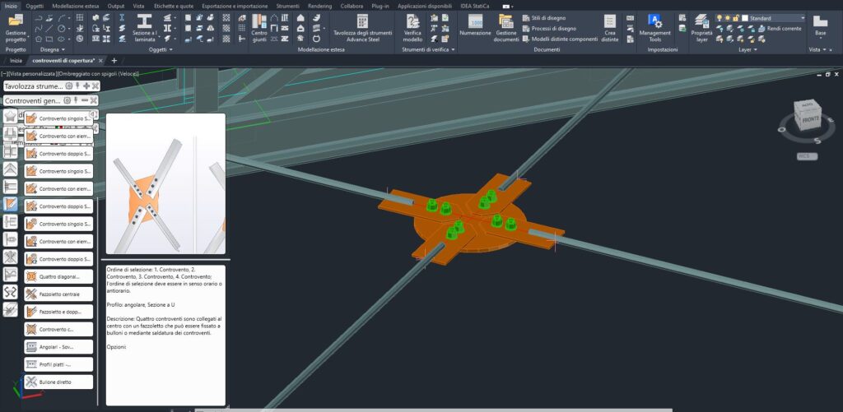This screenshot has height=412, width=843.
Task: Toggle layer on/off lightbulb icon
Action: pos(719,17)
